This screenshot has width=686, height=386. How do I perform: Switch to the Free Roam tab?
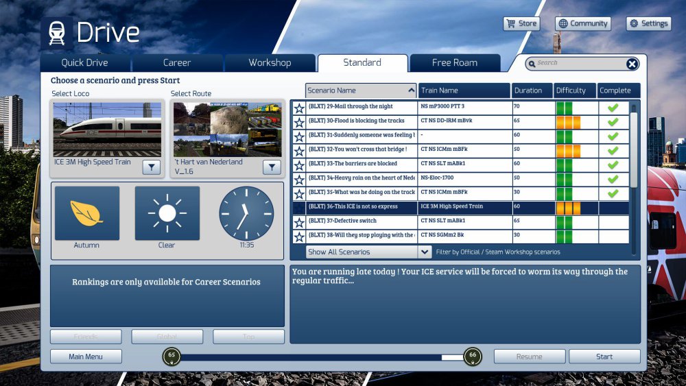coord(454,62)
